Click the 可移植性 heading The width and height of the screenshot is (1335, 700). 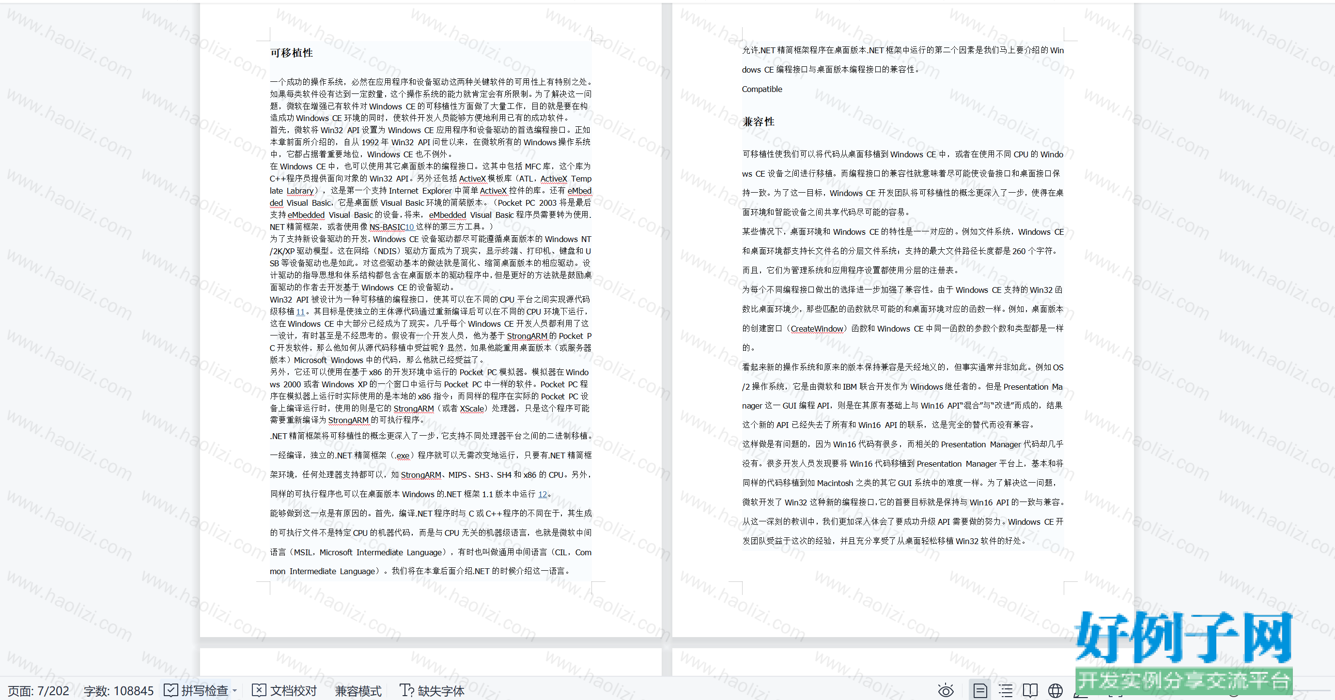(291, 53)
